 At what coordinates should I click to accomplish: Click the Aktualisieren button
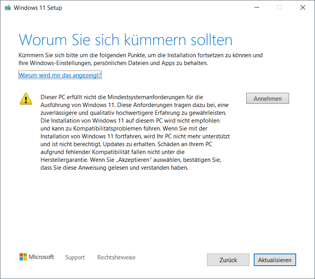[x=275, y=260]
